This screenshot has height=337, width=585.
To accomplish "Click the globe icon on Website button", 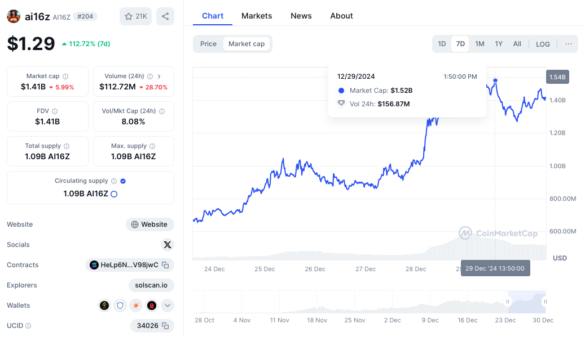I will [135, 224].
